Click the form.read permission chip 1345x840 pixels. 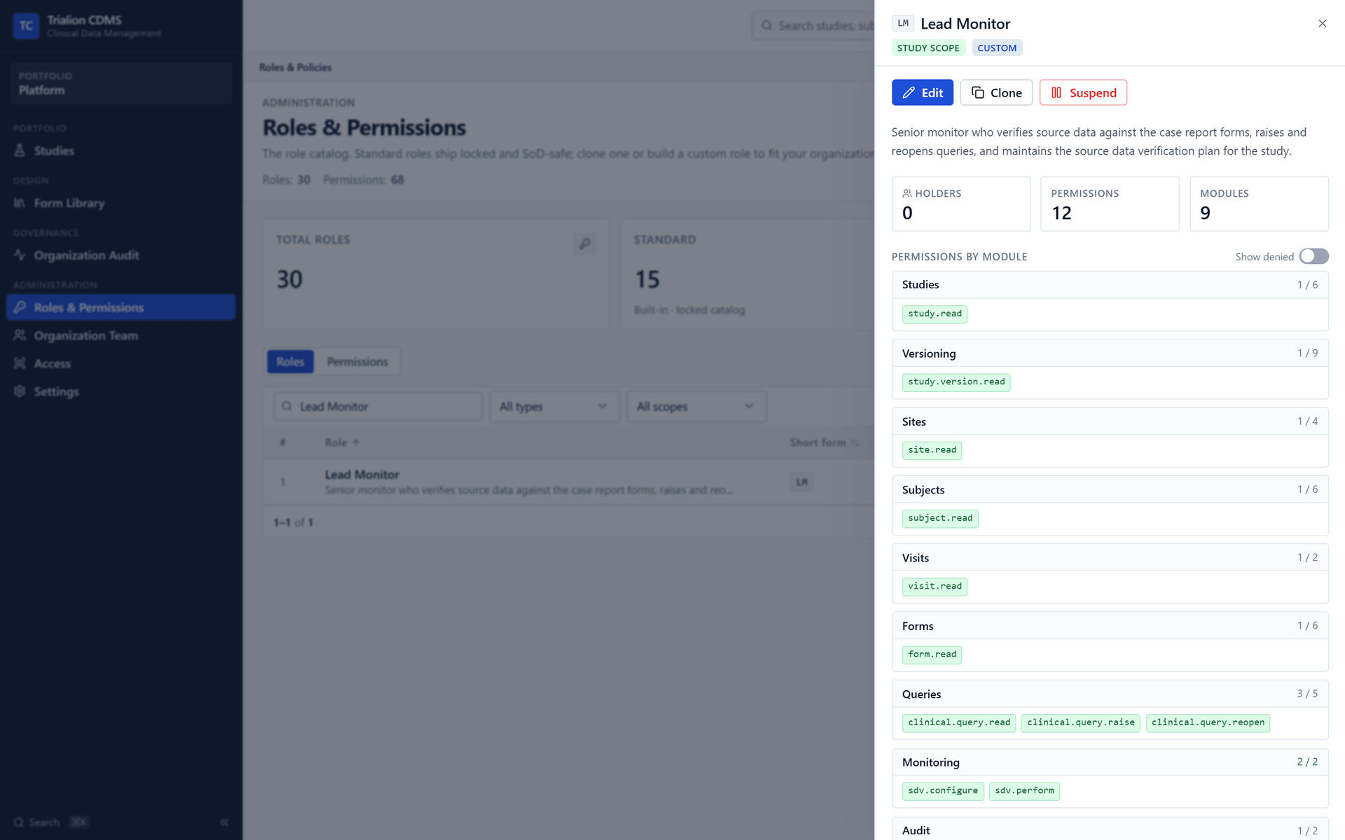pos(932,654)
